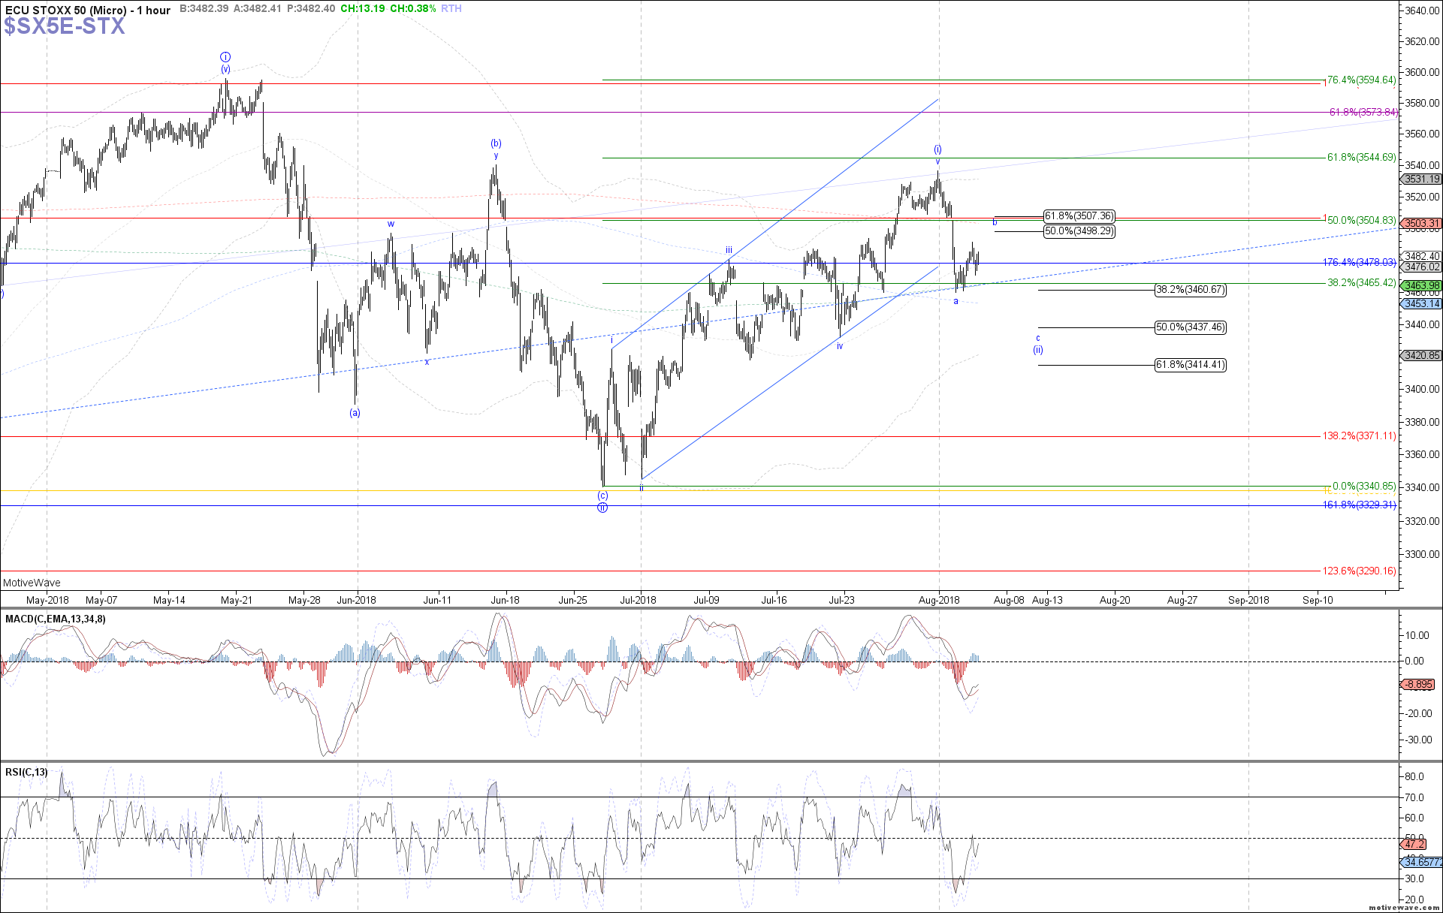Select the 'Jun-18' date on the time axis
Screen dimensions: 1443x913
click(x=505, y=600)
